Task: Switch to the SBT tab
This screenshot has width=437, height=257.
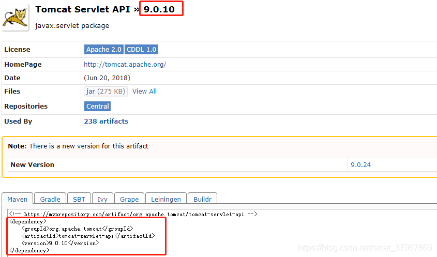Action: pyautogui.click(x=79, y=199)
